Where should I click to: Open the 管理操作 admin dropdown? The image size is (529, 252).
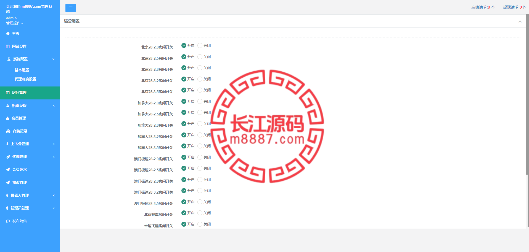point(15,23)
